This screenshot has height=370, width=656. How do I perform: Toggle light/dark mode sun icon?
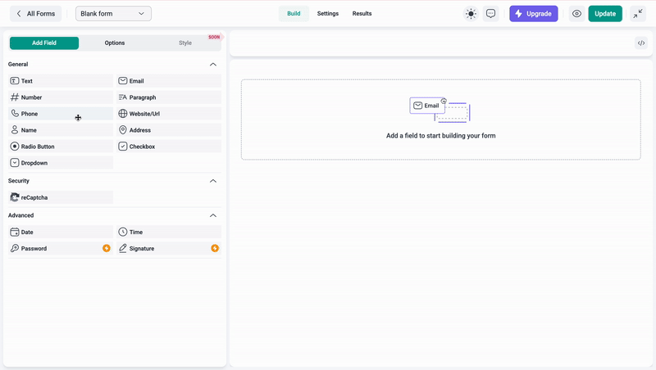pos(471,14)
